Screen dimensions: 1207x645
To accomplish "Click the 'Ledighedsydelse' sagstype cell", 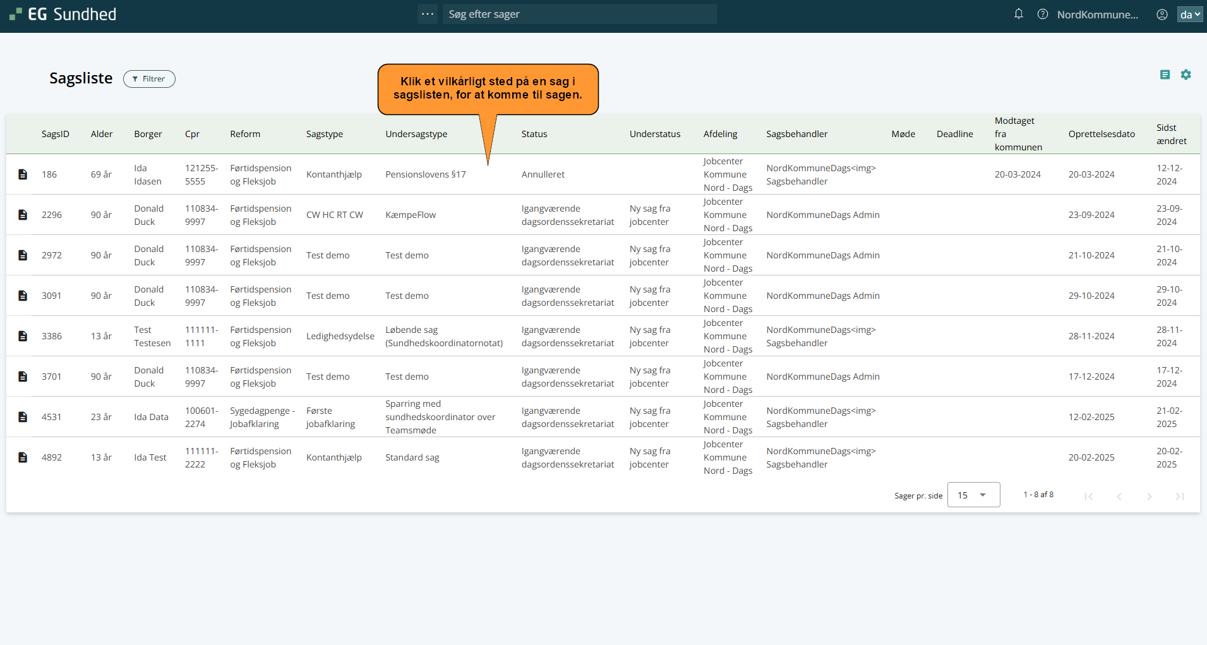I will click(340, 336).
